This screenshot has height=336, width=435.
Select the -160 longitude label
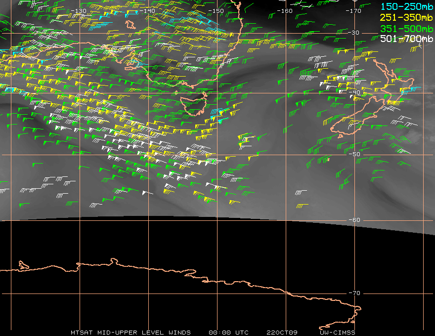pyautogui.click(x=285, y=11)
